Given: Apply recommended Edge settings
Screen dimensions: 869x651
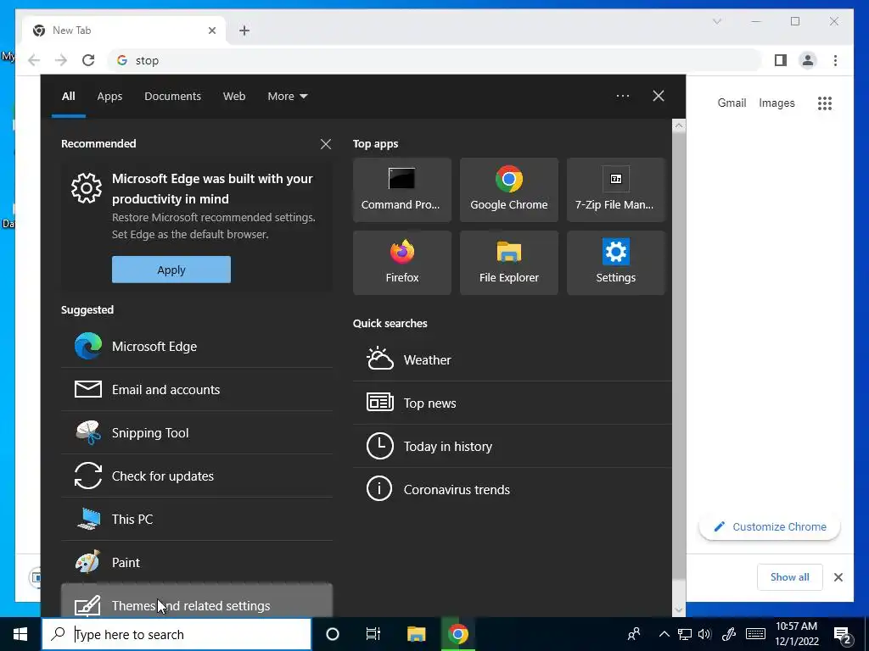Looking at the screenshot, I should coord(171,270).
